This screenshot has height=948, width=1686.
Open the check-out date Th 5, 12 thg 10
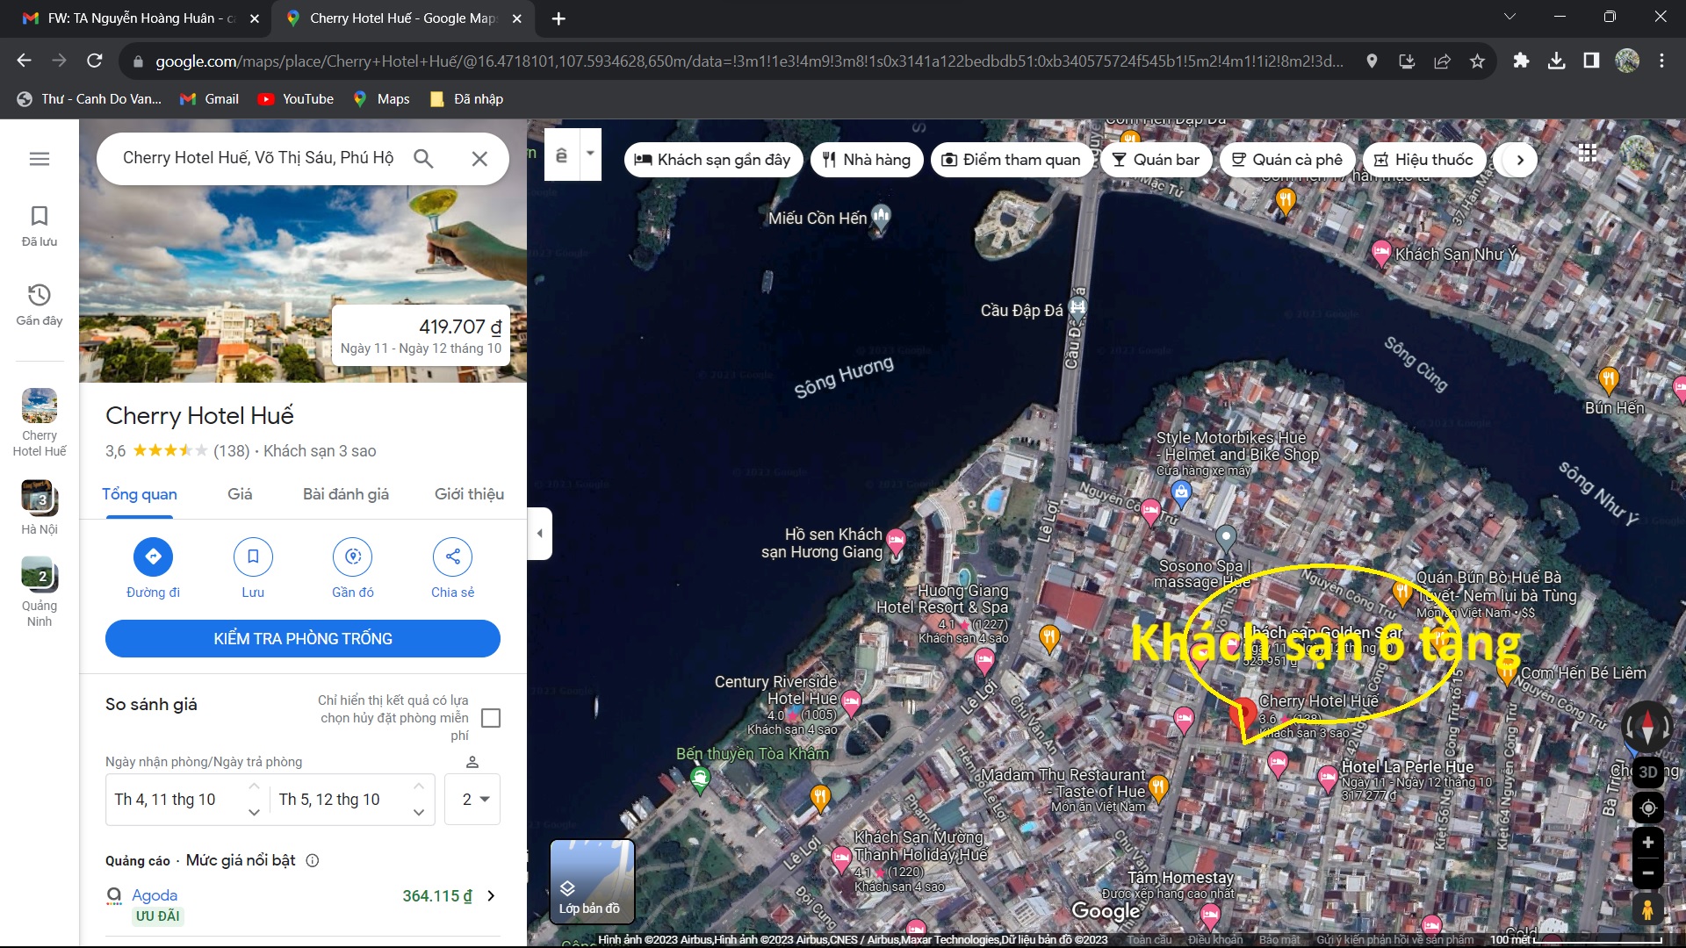coord(329,800)
